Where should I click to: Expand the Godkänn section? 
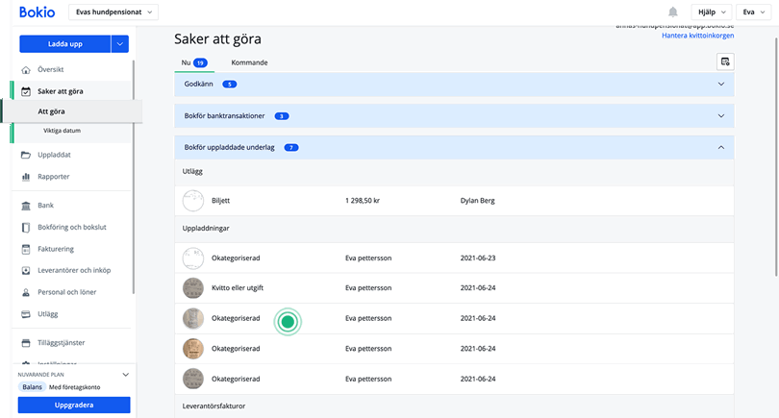coord(721,85)
